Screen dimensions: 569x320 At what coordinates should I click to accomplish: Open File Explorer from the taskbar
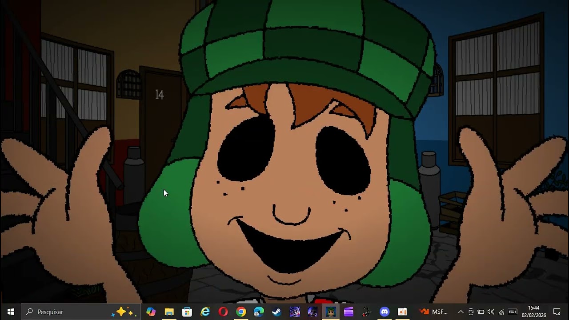tap(169, 312)
